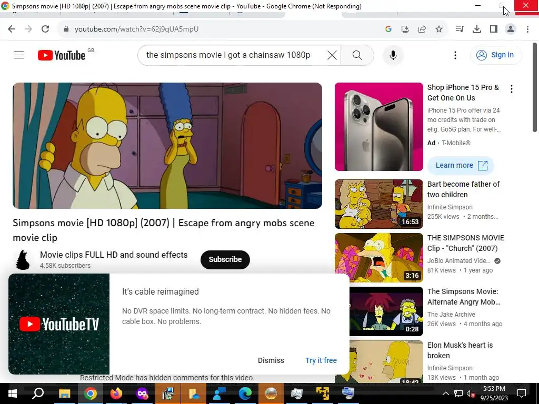Open the YouTubeTV promo image
The height and width of the screenshot is (404, 539).
coord(59,324)
